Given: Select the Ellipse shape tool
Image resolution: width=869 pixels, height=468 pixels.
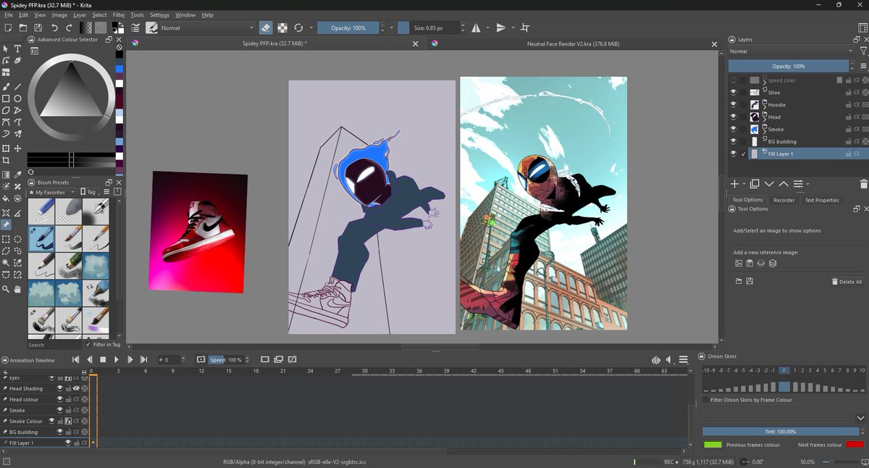Looking at the screenshot, I should point(17,99).
